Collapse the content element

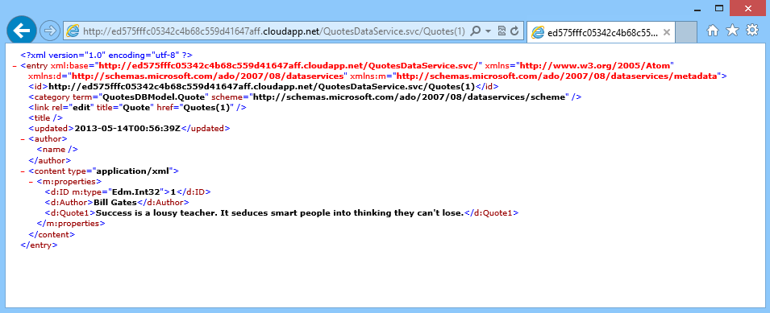(23, 171)
